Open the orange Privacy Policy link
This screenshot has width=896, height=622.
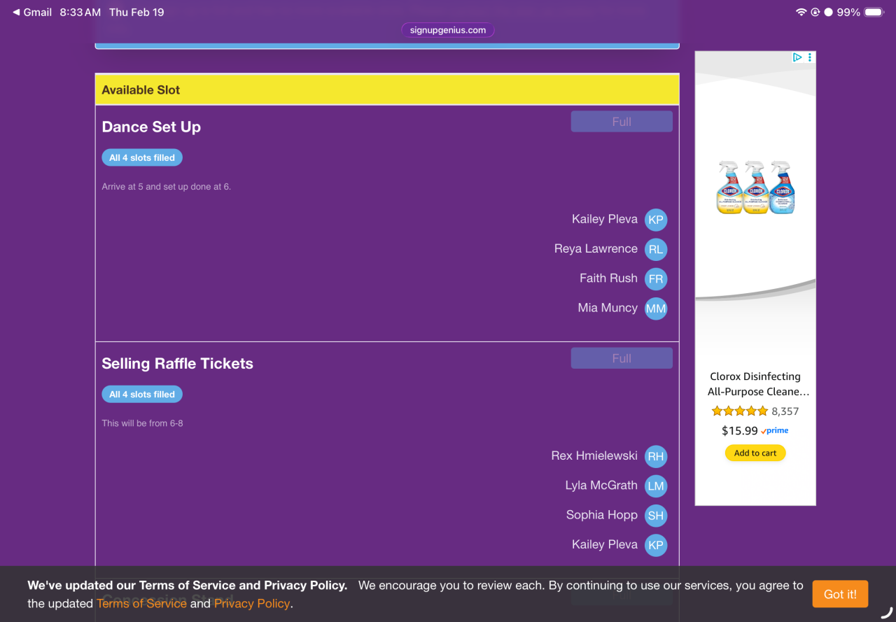click(x=252, y=603)
